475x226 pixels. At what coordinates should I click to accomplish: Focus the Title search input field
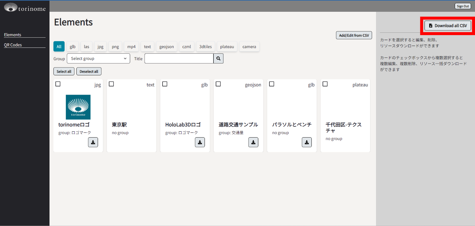point(179,59)
